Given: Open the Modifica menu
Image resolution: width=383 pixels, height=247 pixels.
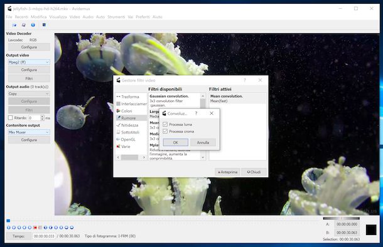Looking at the screenshot, I should pyautogui.click(x=38, y=17).
